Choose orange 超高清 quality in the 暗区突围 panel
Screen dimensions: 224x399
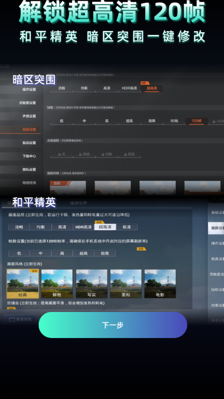click(x=152, y=88)
